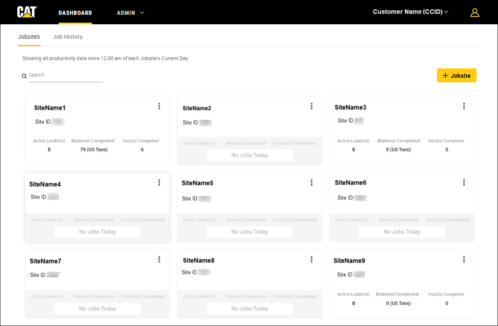The image size is (498, 326).
Task: Click the yellow + Jobsite button
Action: (456, 76)
